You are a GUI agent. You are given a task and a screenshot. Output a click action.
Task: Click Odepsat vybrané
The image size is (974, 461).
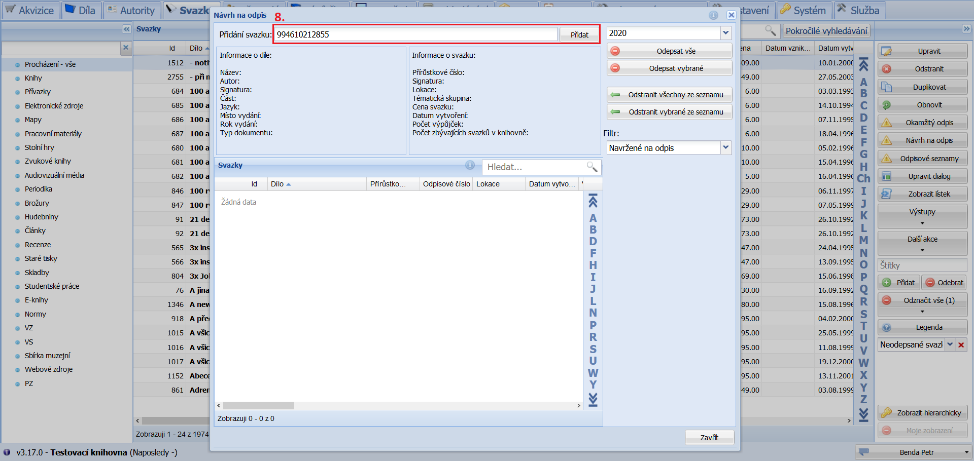pyautogui.click(x=670, y=68)
